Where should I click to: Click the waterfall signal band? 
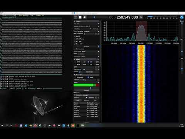tap(141, 84)
